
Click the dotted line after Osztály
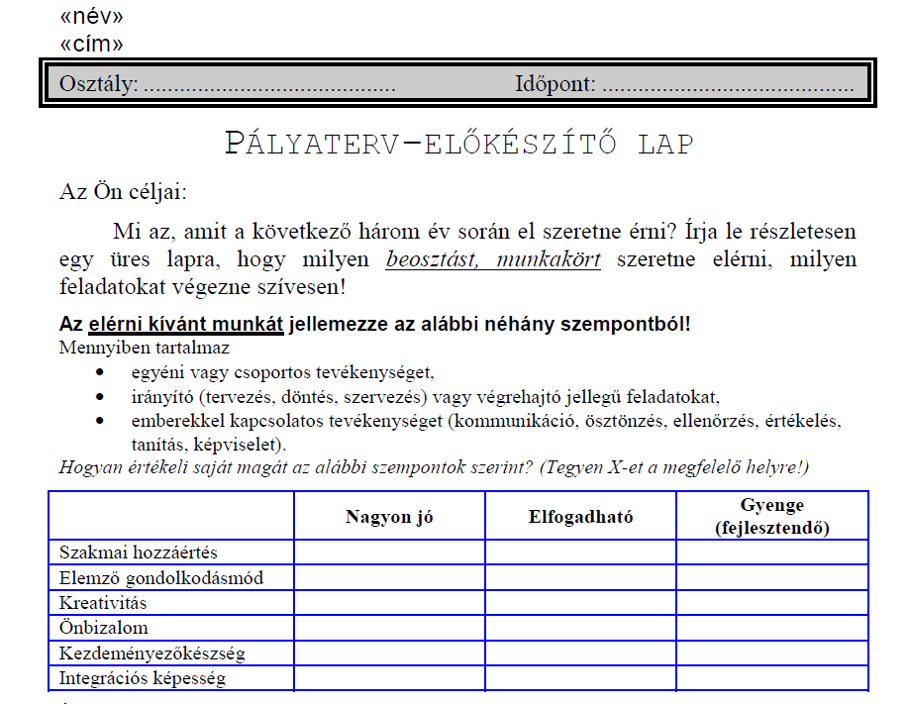tap(268, 85)
